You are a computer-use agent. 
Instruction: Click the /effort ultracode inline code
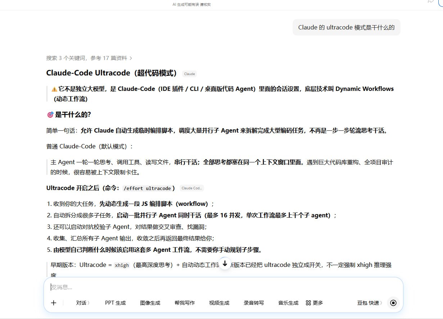coord(147,188)
